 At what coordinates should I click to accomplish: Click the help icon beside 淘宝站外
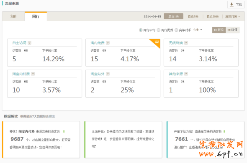tap(108, 74)
